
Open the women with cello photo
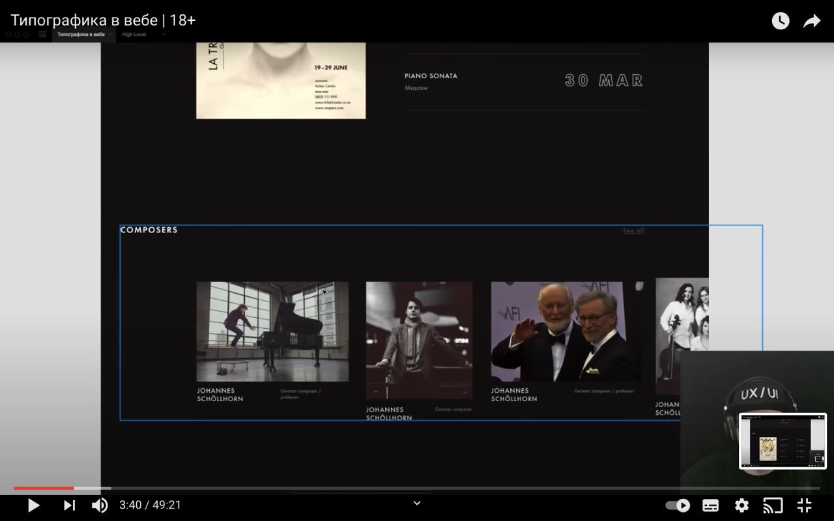coord(682,337)
